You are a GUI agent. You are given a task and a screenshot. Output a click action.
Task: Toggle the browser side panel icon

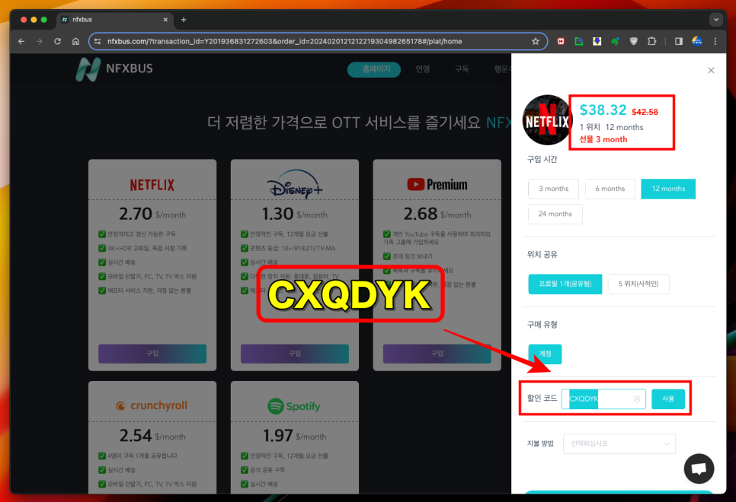click(678, 41)
